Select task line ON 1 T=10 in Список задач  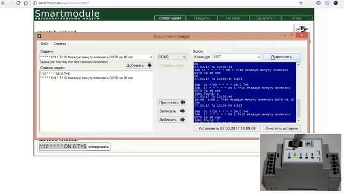87,78
